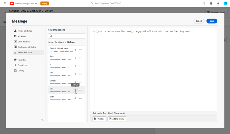Click Add to library button

[x=117, y=119]
